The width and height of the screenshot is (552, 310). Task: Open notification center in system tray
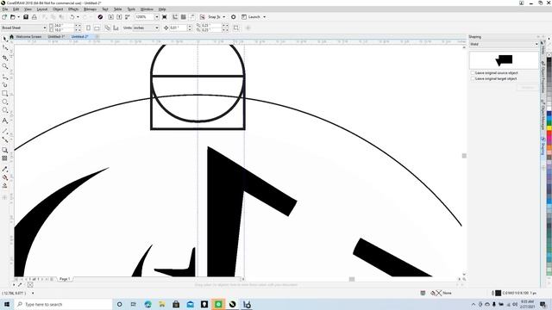tap(543, 304)
